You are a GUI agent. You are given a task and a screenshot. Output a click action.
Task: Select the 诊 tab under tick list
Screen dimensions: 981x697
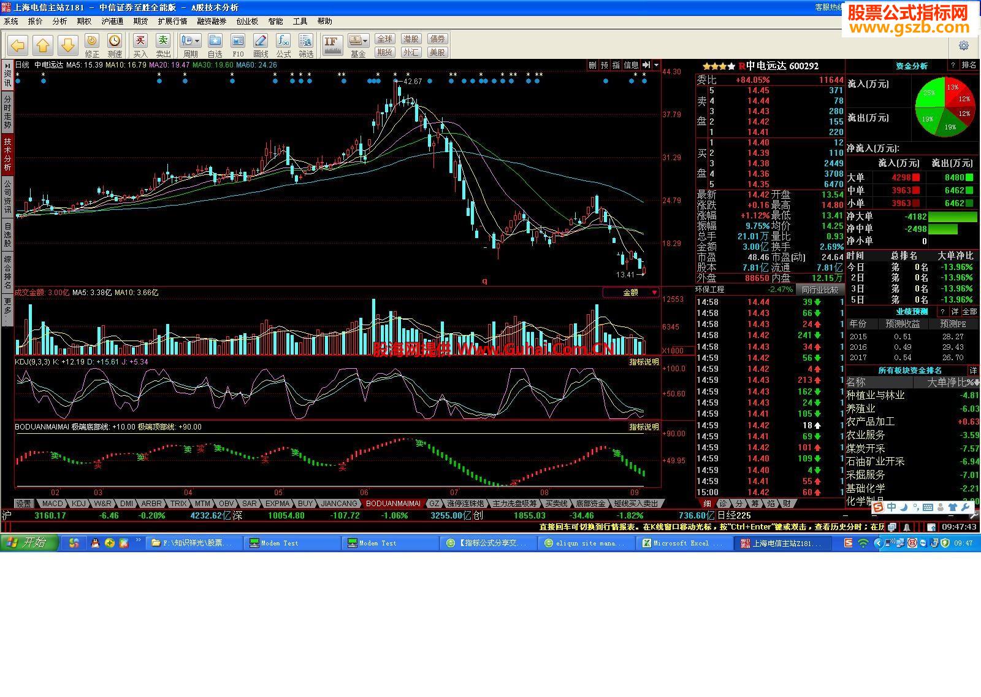coord(723,504)
